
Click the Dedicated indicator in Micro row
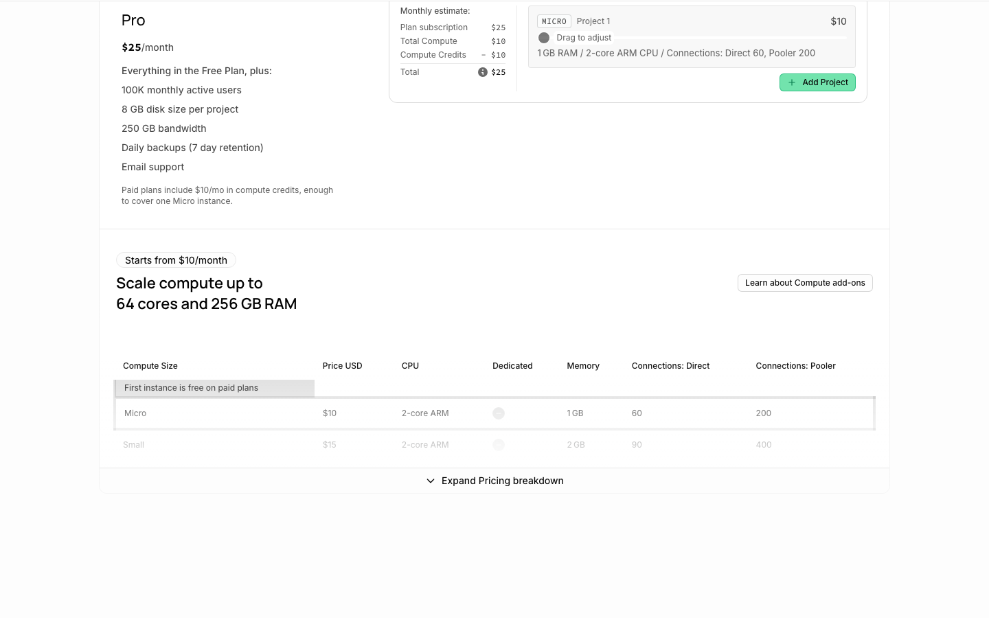tap(499, 413)
